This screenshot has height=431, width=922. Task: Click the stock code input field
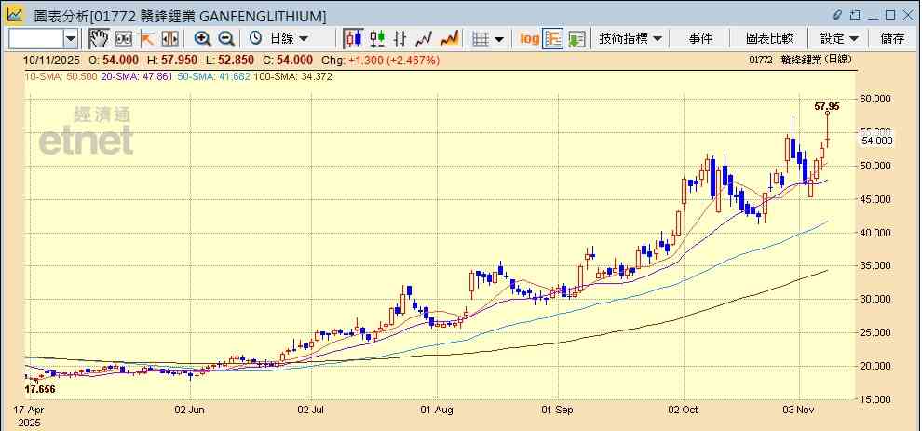pyautogui.click(x=35, y=38)
